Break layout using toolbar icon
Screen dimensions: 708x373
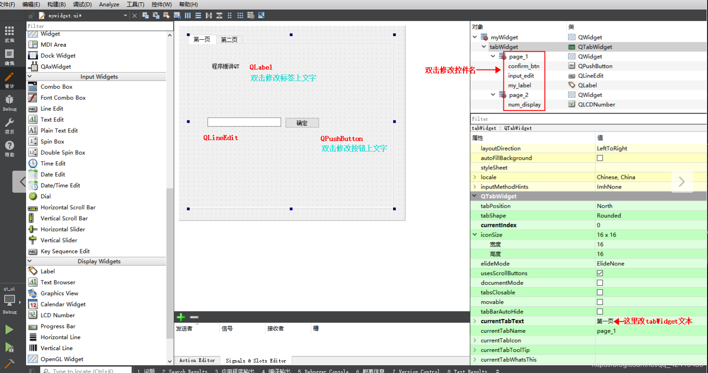click(x=251, y=15)
